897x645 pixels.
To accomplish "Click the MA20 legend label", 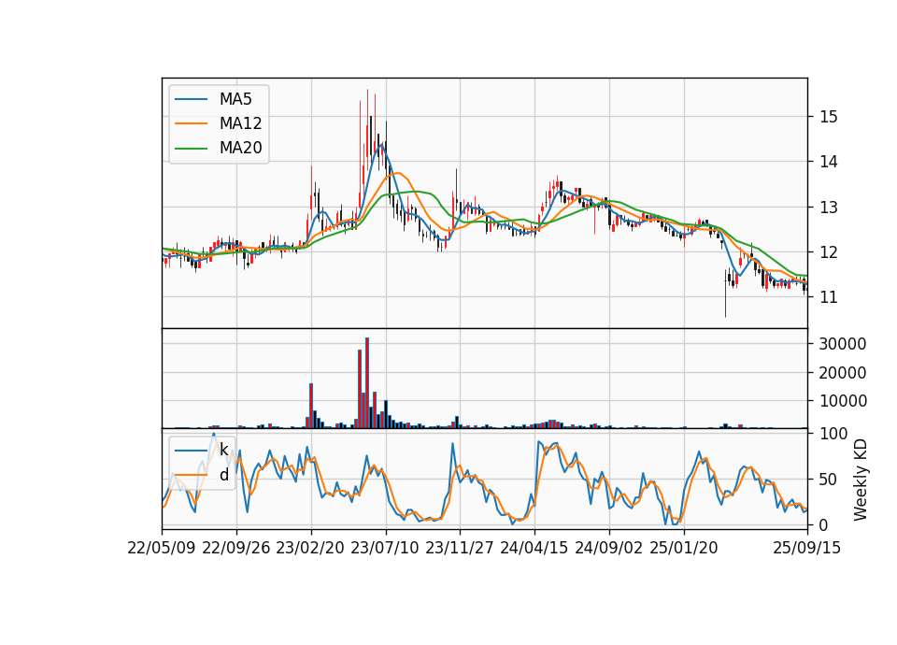I will 240,148.
